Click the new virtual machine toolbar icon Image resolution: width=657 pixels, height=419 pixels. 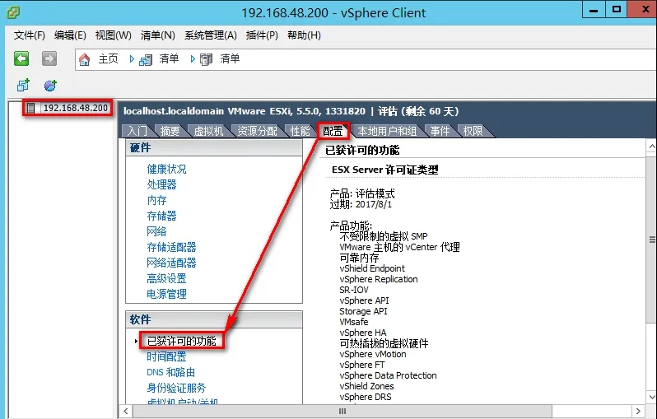(23, 85)
